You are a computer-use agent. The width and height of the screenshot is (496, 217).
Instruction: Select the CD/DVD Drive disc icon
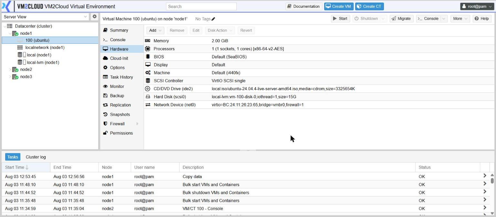pyautogui.click(x=148, y=89)
